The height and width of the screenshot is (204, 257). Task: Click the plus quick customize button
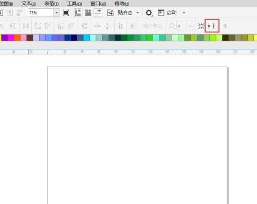point(225,26)
